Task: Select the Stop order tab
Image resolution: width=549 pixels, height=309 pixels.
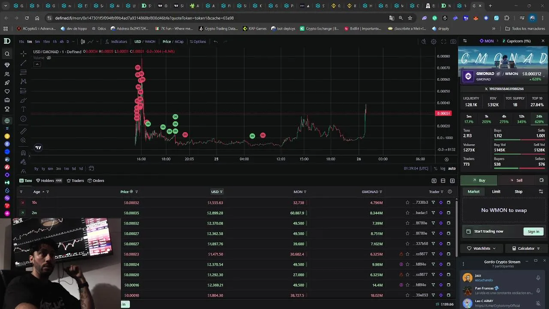Action: click(518, 191)
